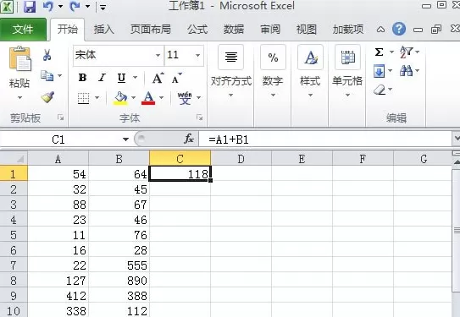Select column D header
Image resolution: width=460 pixels, height=317 pixels.
[241, 159]
